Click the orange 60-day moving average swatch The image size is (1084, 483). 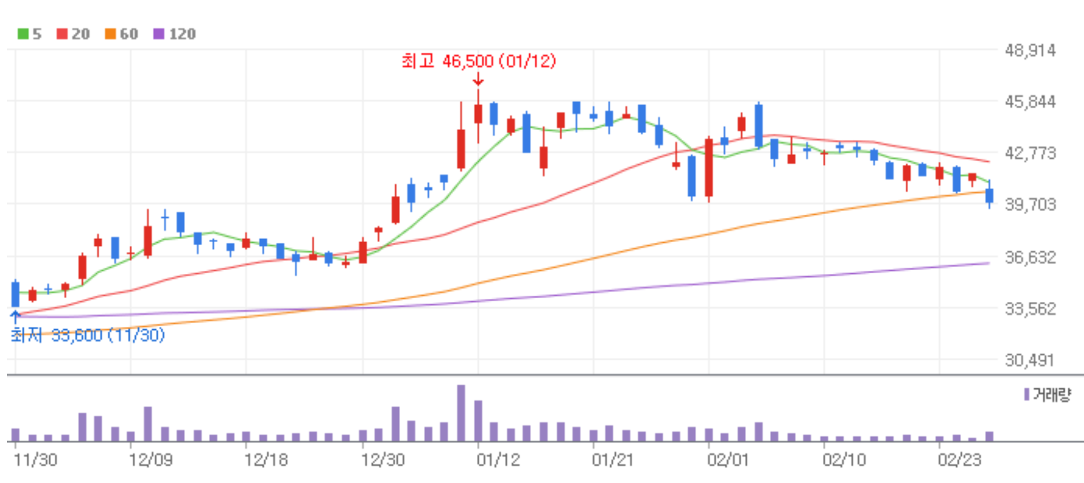pyautogui.click(x=110, y=34)
